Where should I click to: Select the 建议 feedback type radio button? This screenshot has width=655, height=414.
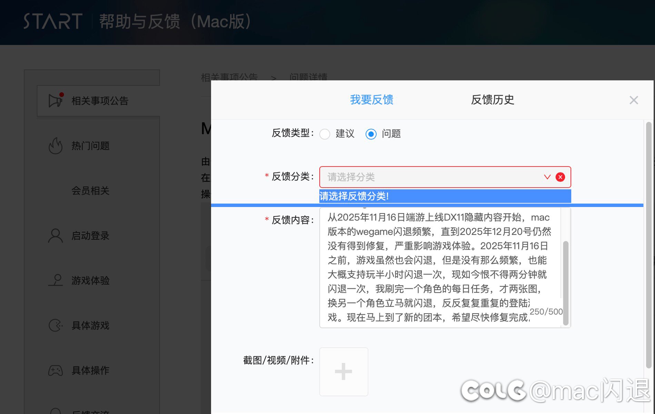[x=325, y=134]
